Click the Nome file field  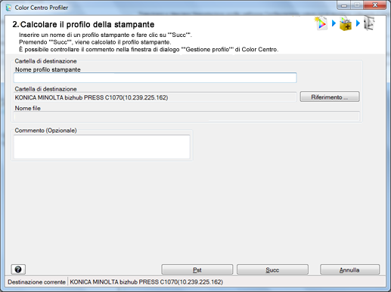click(x=187, y=116)
